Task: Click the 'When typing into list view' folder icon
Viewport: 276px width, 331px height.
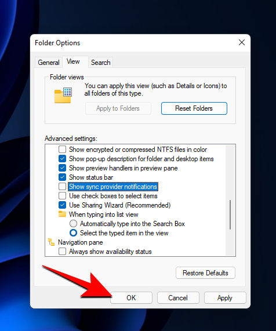Action: pyautogui.click(x=62, y=214)
